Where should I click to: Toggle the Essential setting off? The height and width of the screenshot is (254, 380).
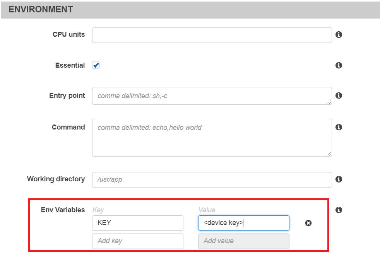click(x=95, y=65)
